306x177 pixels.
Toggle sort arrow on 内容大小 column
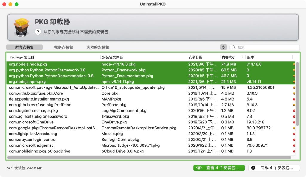[x=242, y=57]
